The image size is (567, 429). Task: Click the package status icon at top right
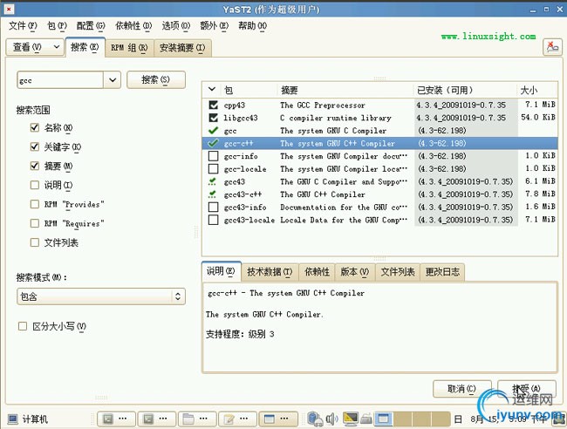click(x=552, y=47)
